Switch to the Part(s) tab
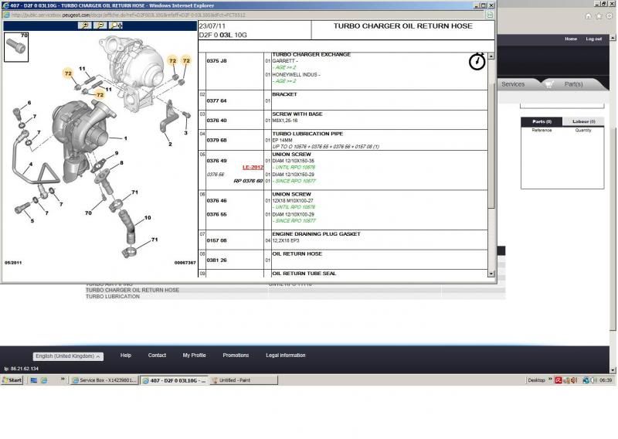The height and width of the screenshot is (439, 618). (x=573, y=84)
